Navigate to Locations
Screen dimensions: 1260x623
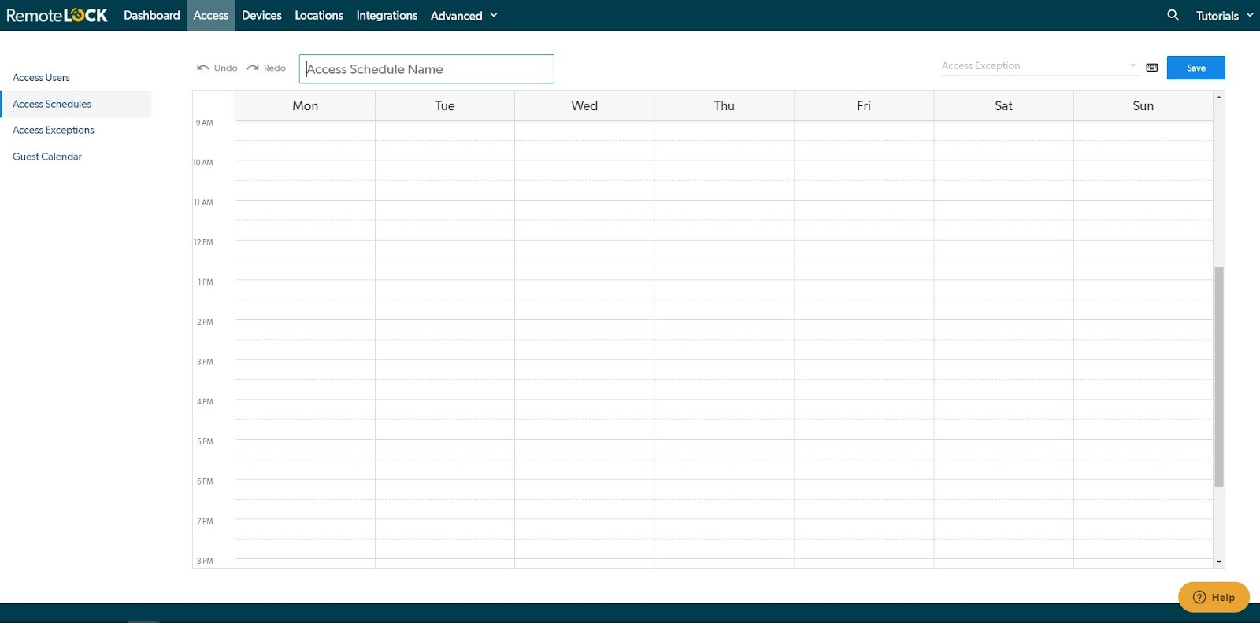tap(319, 16)
